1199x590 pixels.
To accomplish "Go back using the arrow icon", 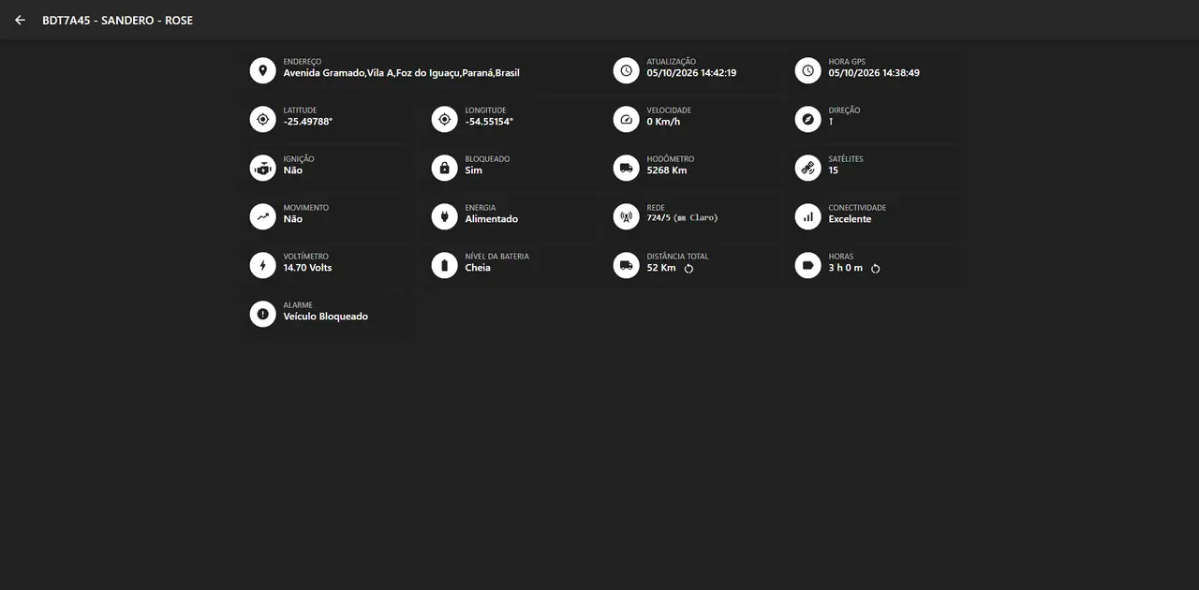I will pos(20,20).
